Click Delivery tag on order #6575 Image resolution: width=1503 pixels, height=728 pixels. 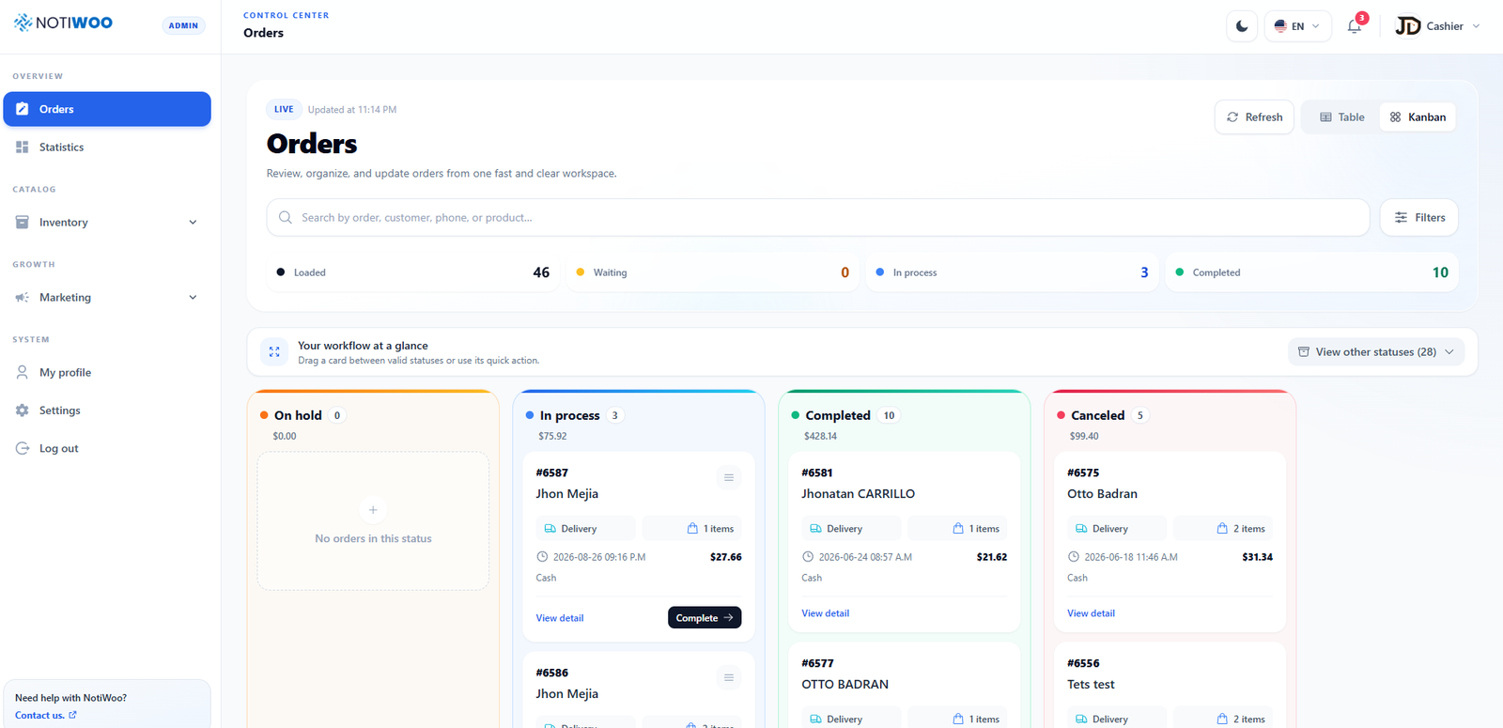coord(1117,529)
